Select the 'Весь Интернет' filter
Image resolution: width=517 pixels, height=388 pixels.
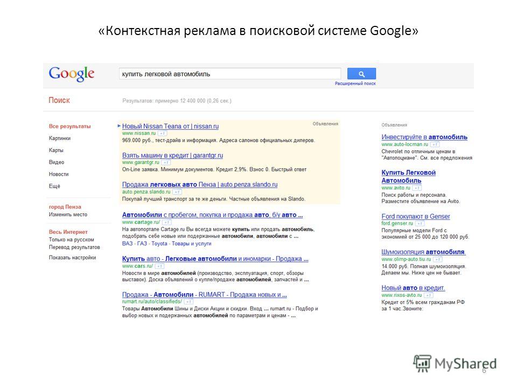coord(68,232)
